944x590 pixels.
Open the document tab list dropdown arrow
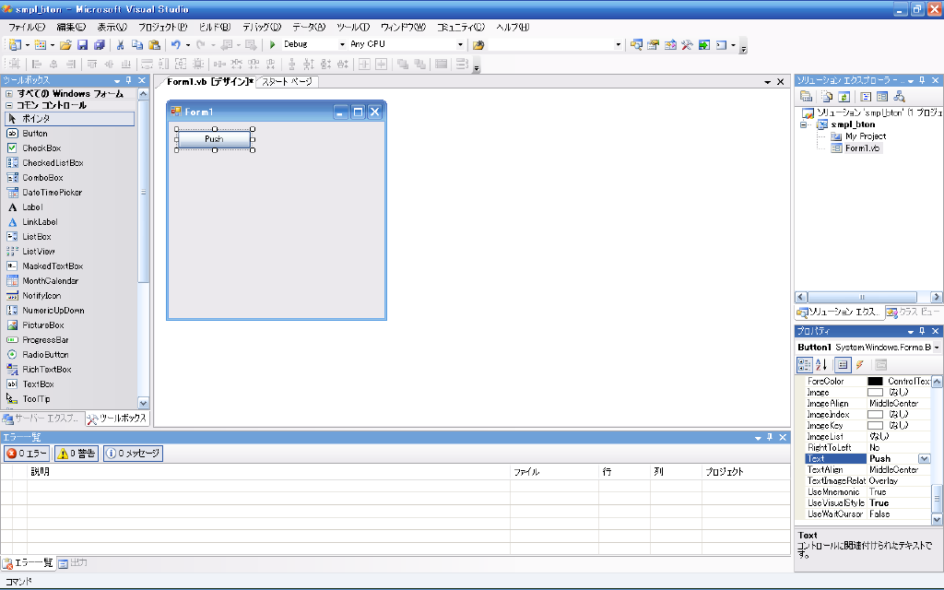(768, 82)
